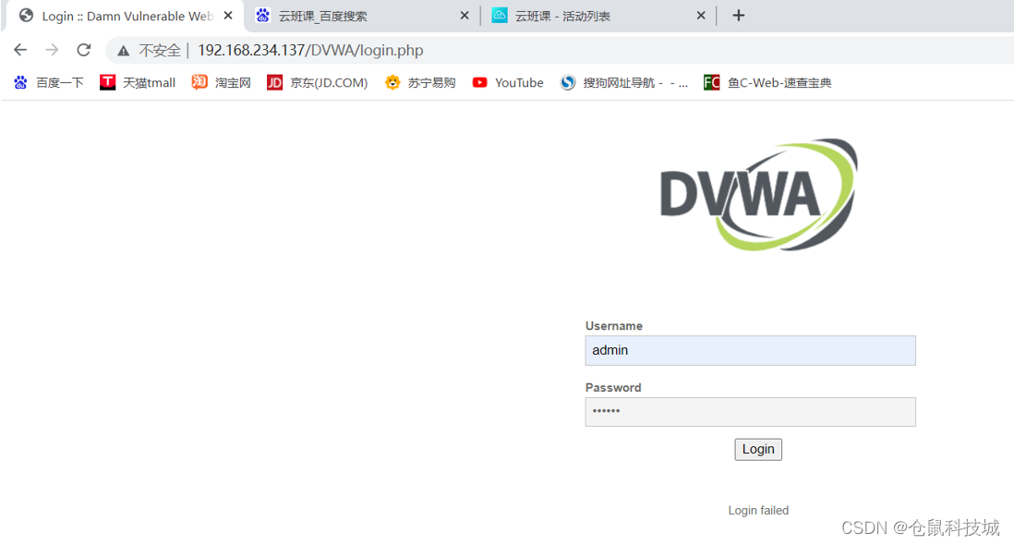1014x545 pixels.
Task: Close the 云班课_百度搜索 tab
Action: pyautogui.click(x=465, y=16)
